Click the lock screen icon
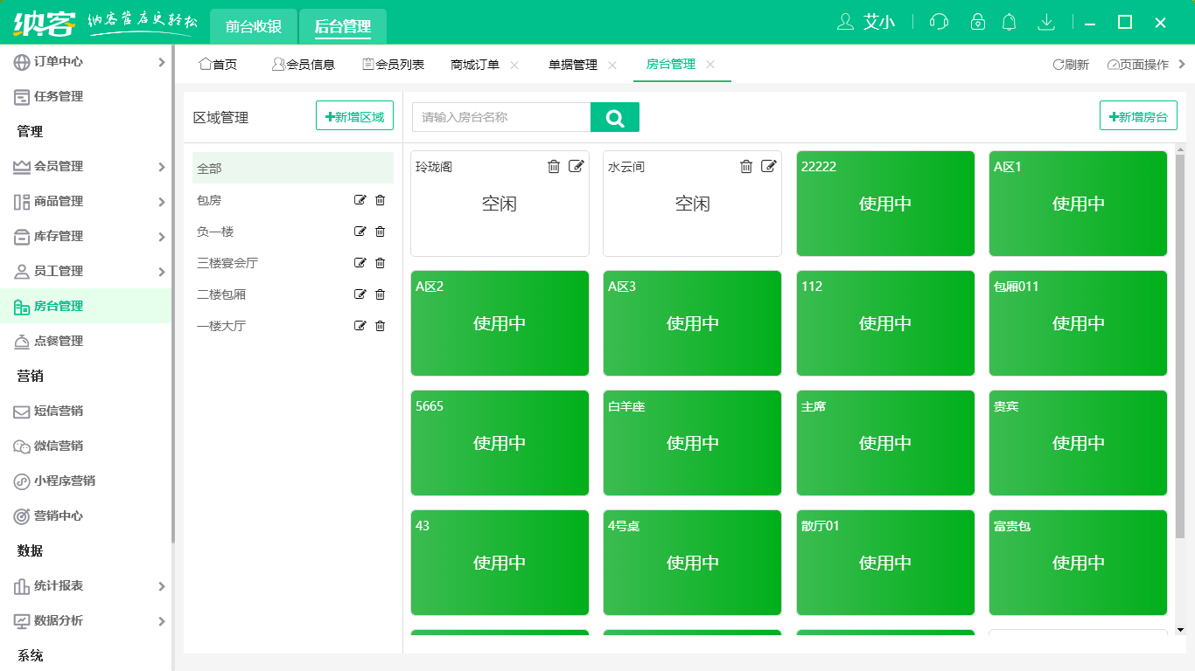 [x=978, y=22]
